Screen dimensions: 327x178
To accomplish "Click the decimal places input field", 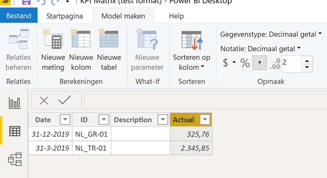I will (x=291, y=64).
